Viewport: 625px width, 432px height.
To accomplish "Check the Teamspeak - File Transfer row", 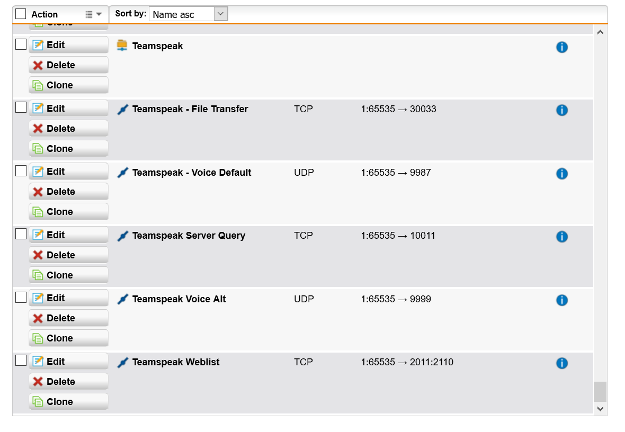I will pos(21,107).
